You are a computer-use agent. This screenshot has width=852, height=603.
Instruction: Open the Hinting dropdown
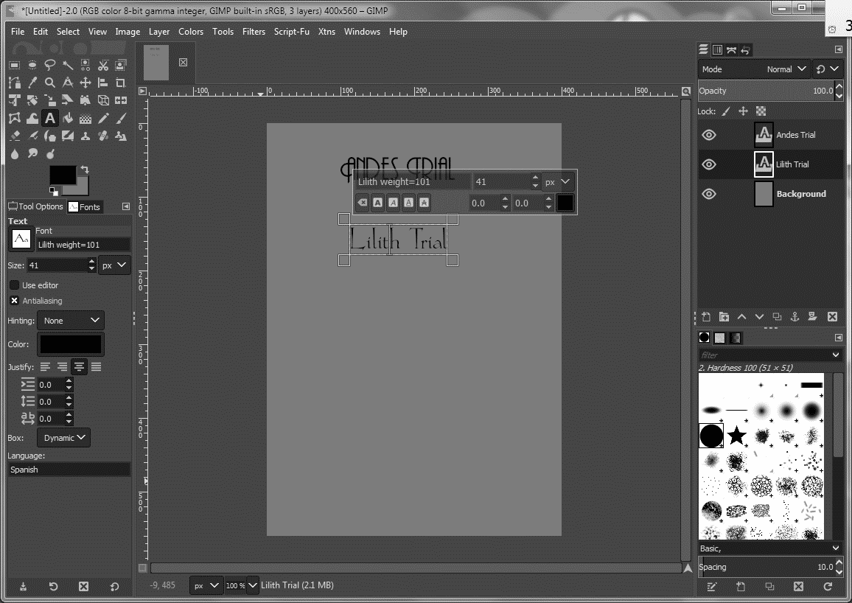tap(71, 321)
